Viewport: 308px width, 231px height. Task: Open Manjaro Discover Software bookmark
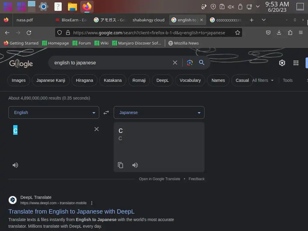point(137,43)
